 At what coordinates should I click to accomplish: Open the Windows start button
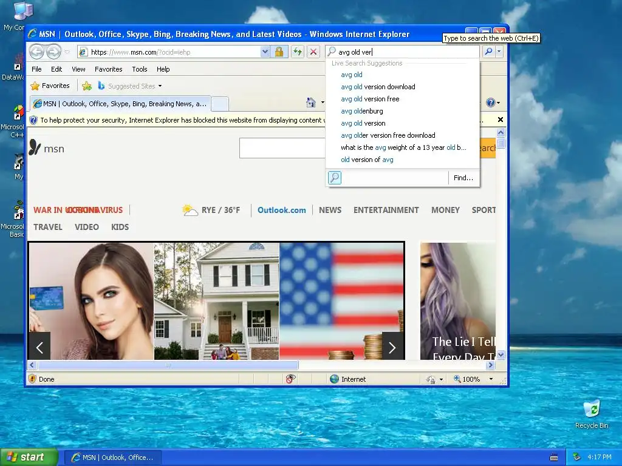click(x=29, y=458)
